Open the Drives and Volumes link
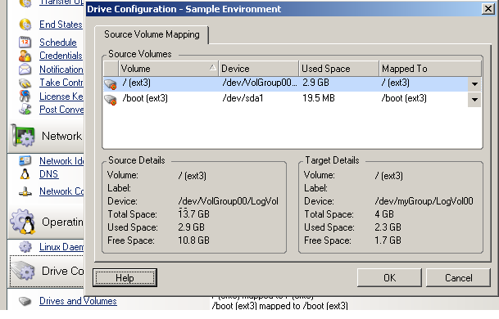499x319 pixels. [78, 301]
